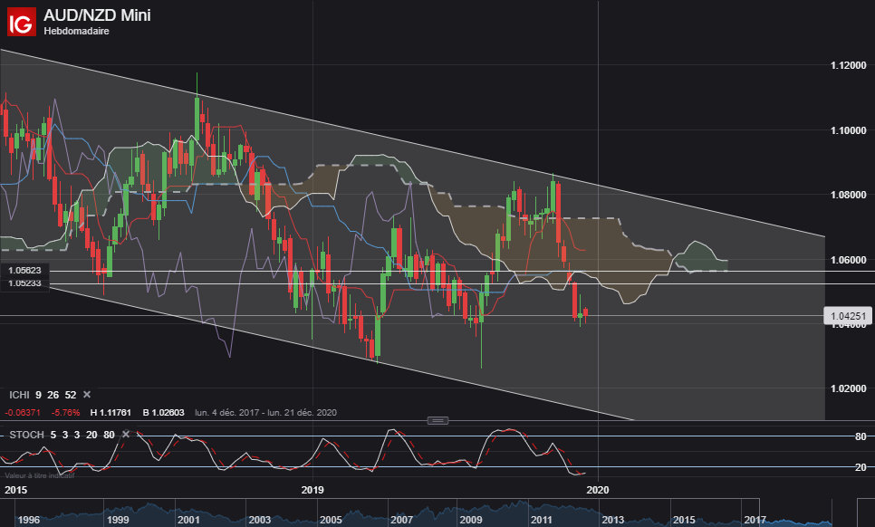Click the 2019 marker on time axis
875x527 pixels.
pos(312,490)
